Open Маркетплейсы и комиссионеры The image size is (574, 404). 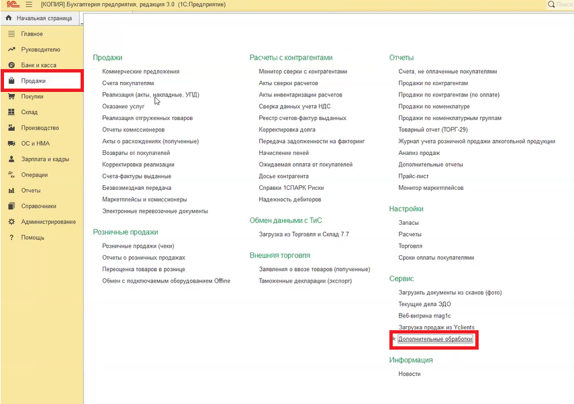(x=144, y=199)
